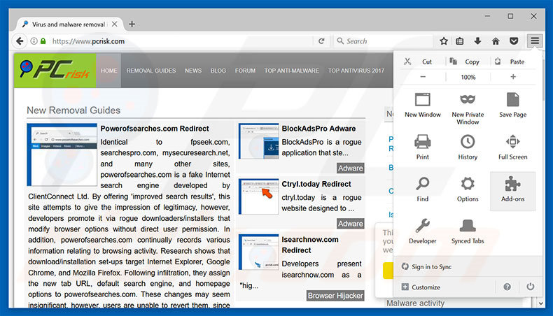Open Developer wrench tools
553x316 pixels.
click(423, 231)
